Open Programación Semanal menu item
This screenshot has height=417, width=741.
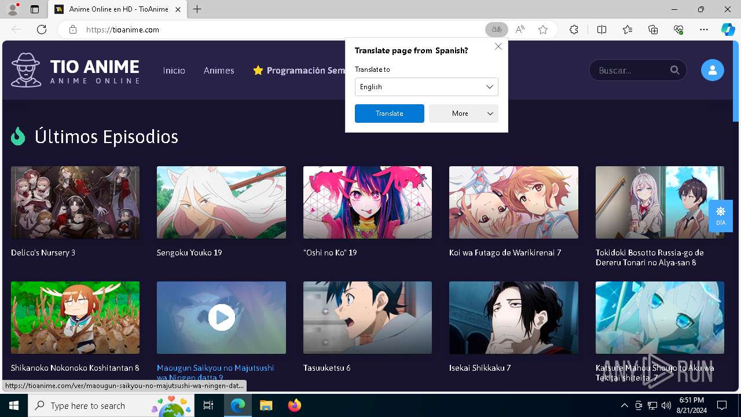tap(299, 70)
